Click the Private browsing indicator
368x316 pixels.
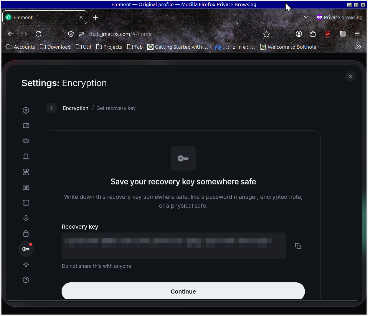click(339, 17)
